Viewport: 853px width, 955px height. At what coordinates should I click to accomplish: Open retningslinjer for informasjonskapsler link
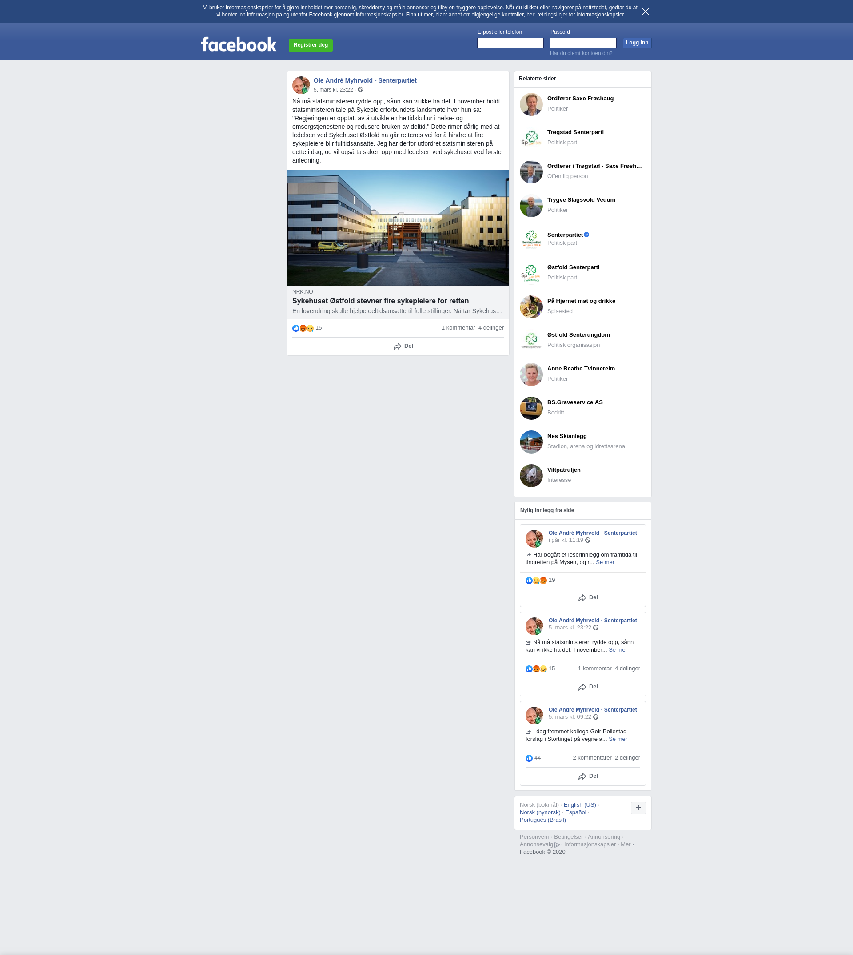[580, 15]
